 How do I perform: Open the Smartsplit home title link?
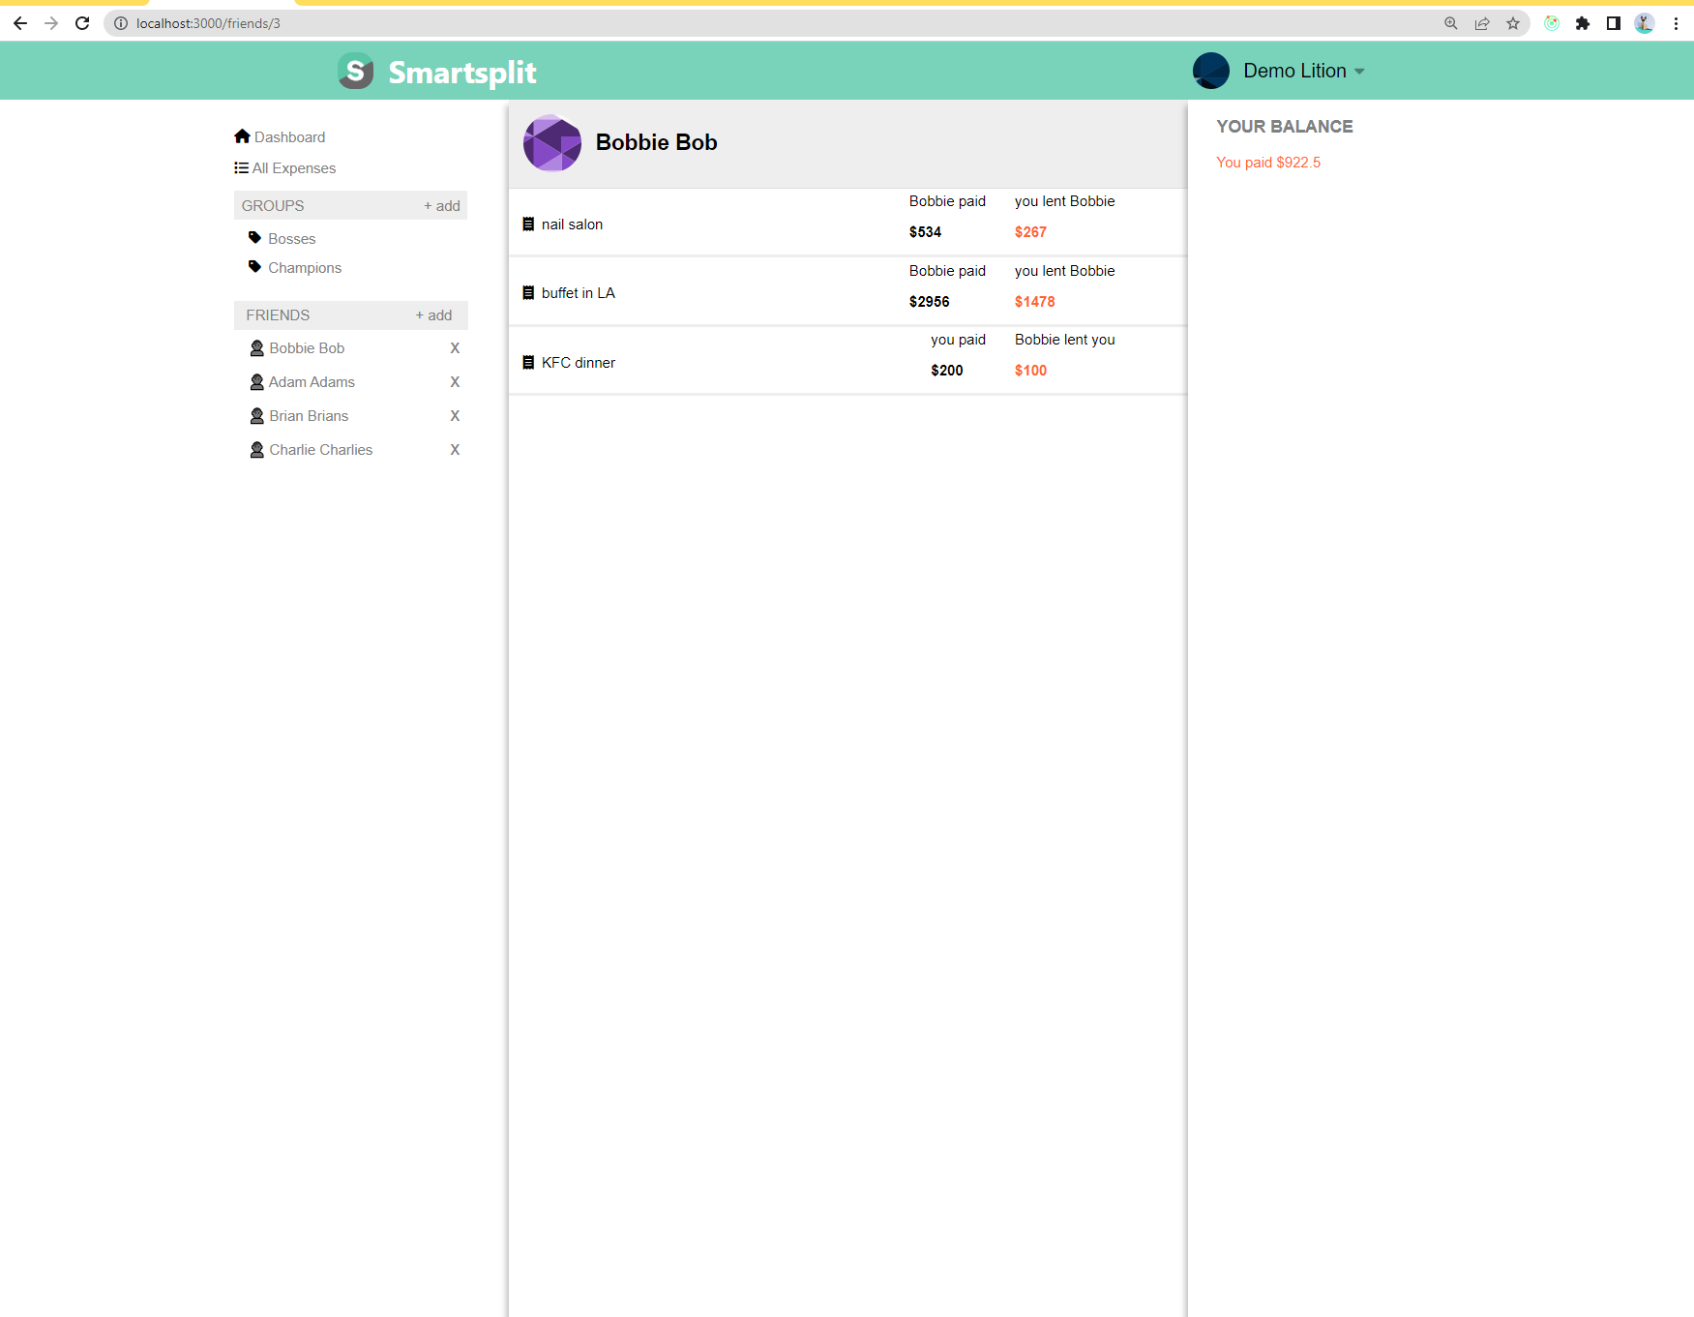pyautogui.click(x=461, y=72)
